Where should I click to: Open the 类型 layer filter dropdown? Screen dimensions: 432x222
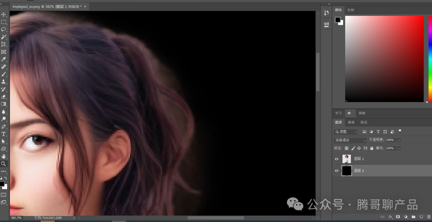[346, 132]
